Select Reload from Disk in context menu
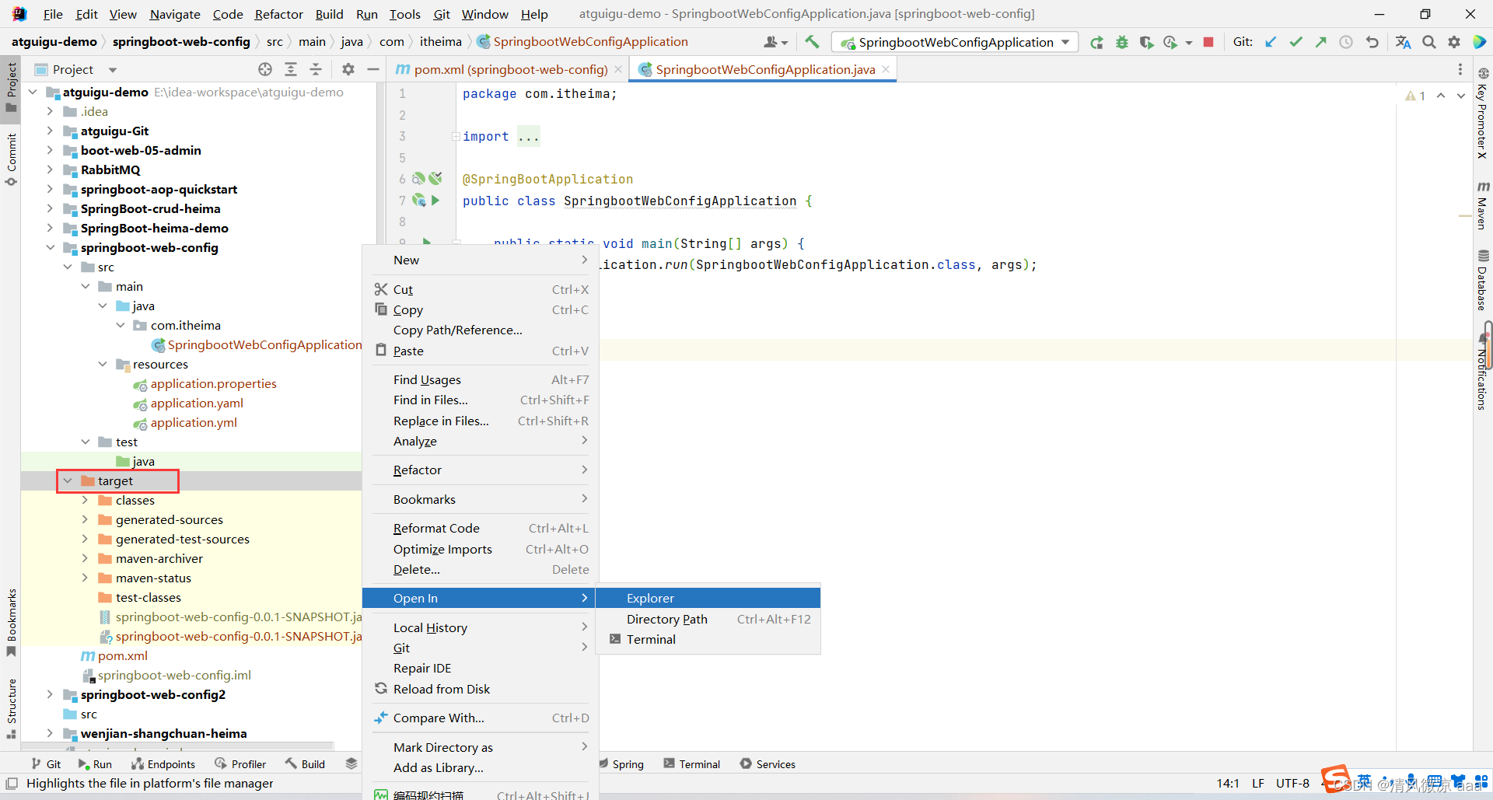Image resolution: width=1493 pixels, height=800 pixels. point(481,689)
